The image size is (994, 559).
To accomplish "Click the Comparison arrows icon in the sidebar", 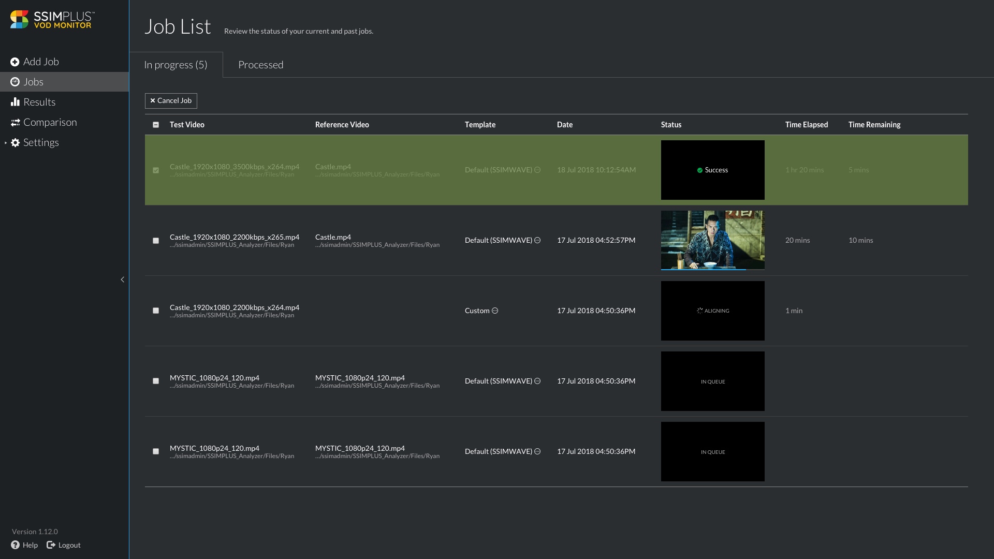I will pos(15,123).
